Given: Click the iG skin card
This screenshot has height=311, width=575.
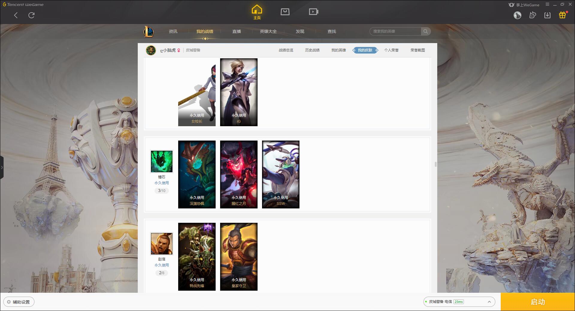Looking at the screenshot, I should pos(239,92).
